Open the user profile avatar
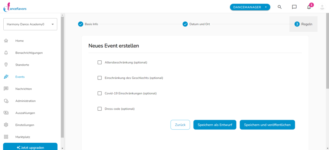This screenshot has height=150, width=329. pyautogui.click(x=322, y=7)
